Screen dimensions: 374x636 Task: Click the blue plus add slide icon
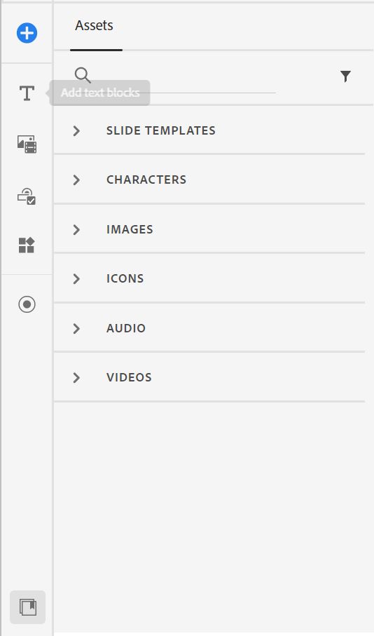point(27,33)
